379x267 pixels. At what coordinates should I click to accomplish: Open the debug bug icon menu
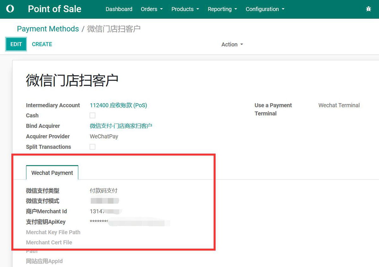[x=368, y=9]
